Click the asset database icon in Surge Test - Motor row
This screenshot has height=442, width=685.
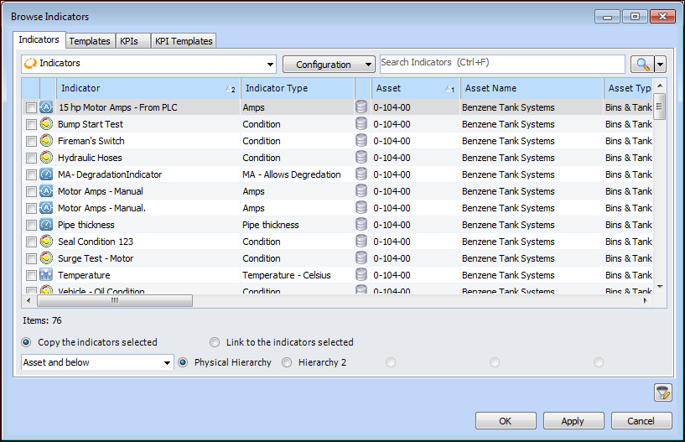361,258
